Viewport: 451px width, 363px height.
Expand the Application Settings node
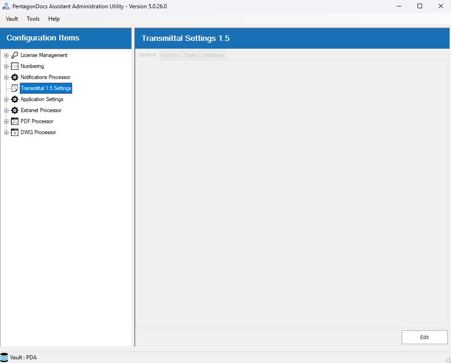pos(6,99)
